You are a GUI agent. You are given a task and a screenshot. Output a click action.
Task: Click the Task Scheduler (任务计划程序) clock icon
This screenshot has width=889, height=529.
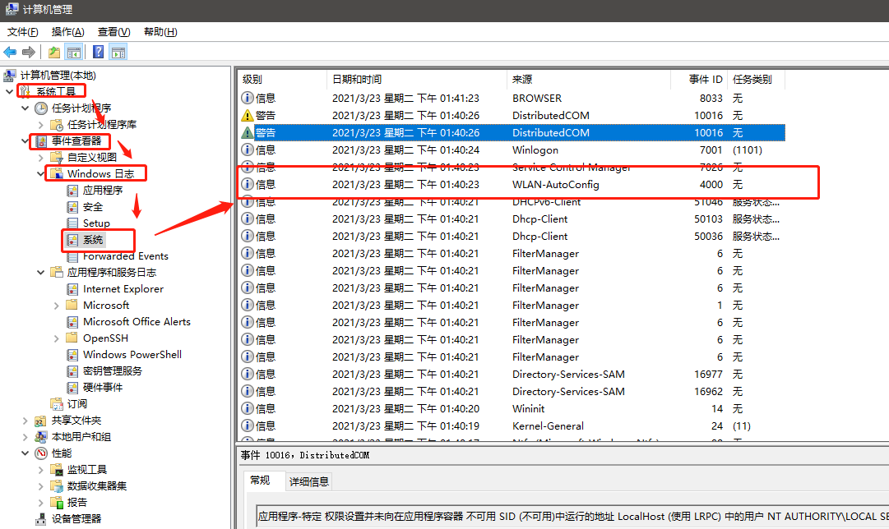(40, 108)
